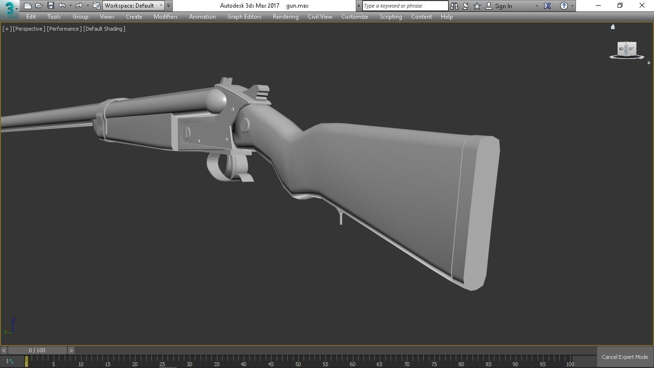Step forward one frame with > button
654x368 pixels.
click(71, 350)
